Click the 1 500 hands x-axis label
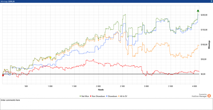Viewport: 213px width, 110px height. click(74, 86)
